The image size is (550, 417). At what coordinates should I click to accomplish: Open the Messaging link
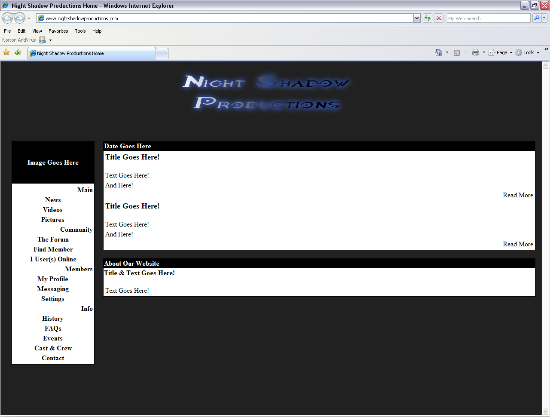click(x=53, y=289)
